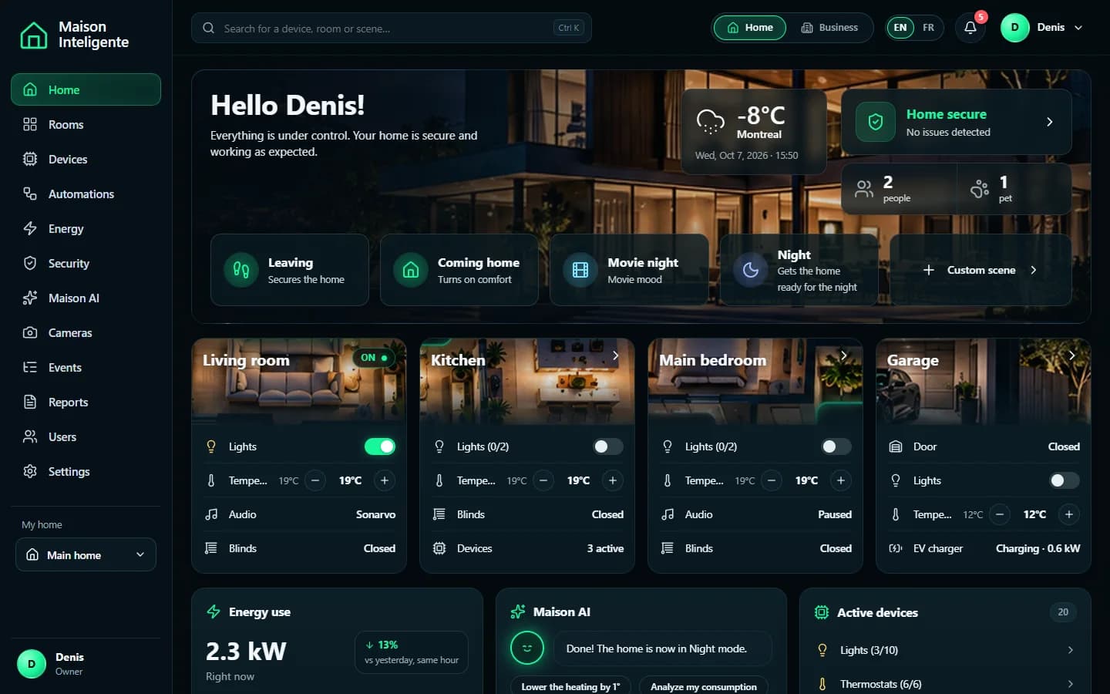Click the Leaving scene footprints icon
1110x694 pixels.
click(241, 270)
